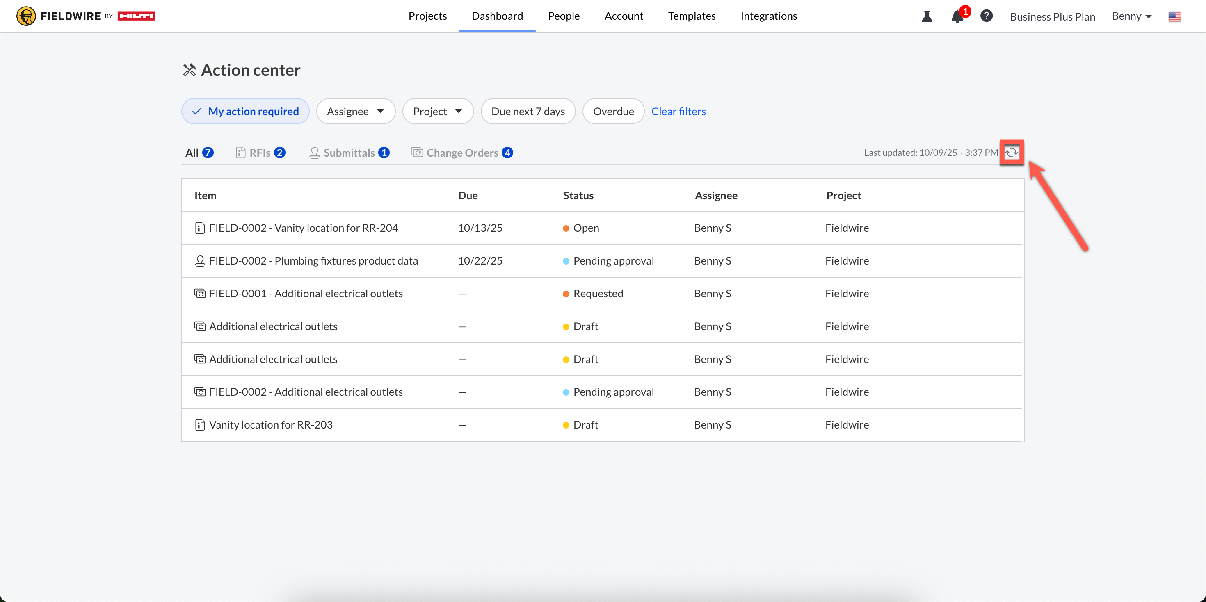This screenshot has height=602, width=1206.
Task: Open the help question mark icon
Action: [x=987, y=16]
